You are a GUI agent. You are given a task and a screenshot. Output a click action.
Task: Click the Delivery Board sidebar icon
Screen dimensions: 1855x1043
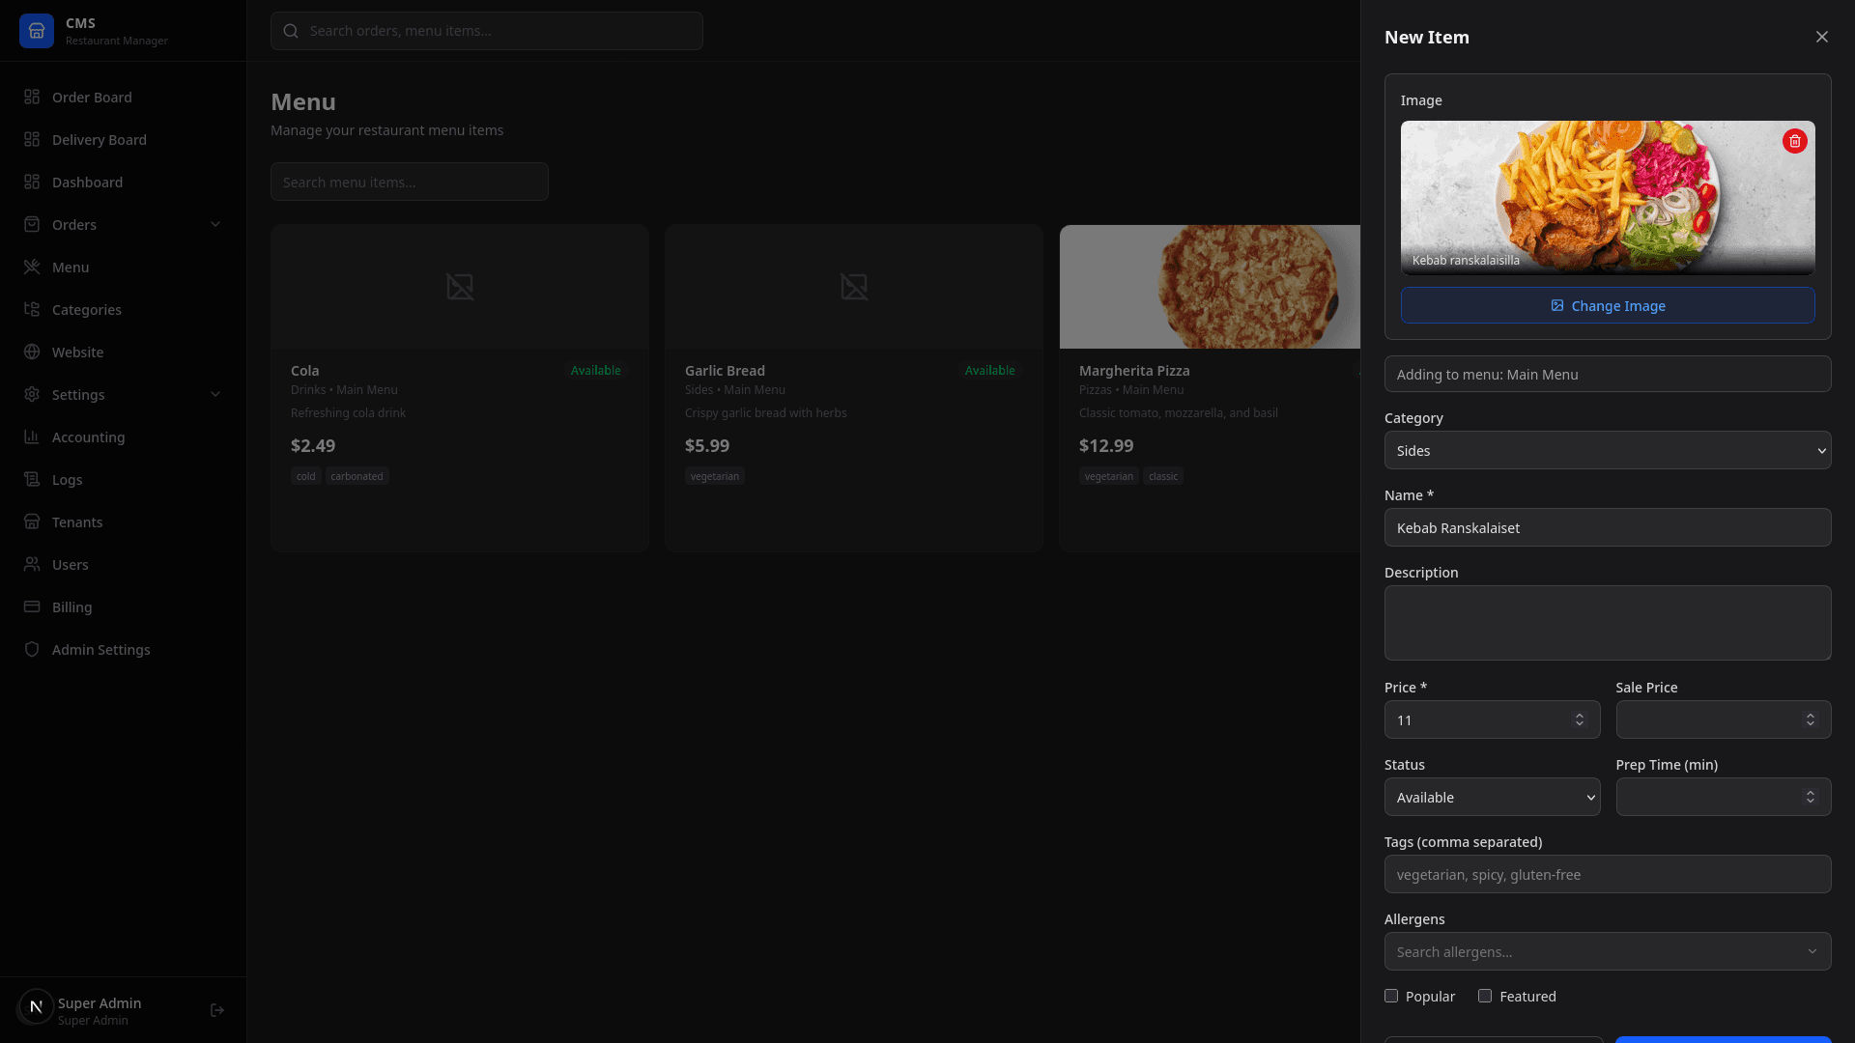(32, 140)
